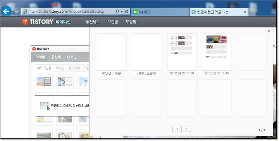This screenshot has width=279, height=141.
Task: Close the 빛과사람그리고나 browser tab
Action: coord(245,12)
